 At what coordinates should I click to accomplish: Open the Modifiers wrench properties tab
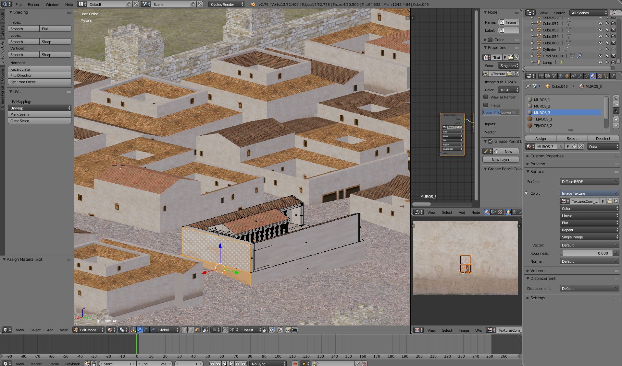(580, 76)
